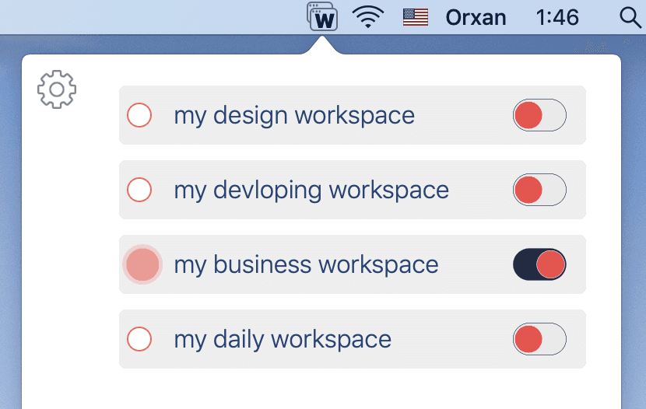Viewport: 646px width, 409px height.
Task: Disable the business workspace toggle
Action: click(x=539, y=264)
